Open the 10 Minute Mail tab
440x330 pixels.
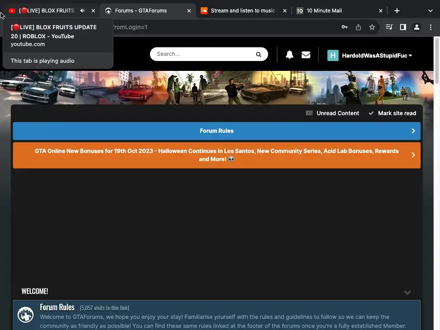click(x=324, y=11)
